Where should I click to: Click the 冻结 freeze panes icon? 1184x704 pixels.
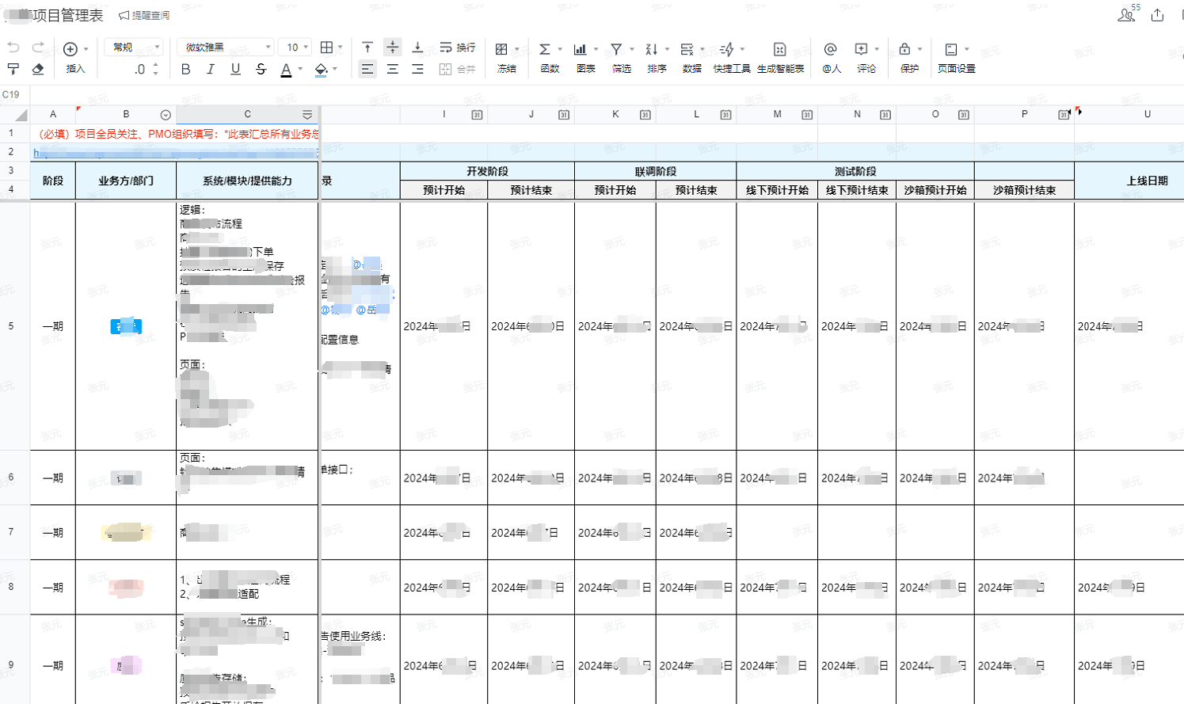[501, 48]
